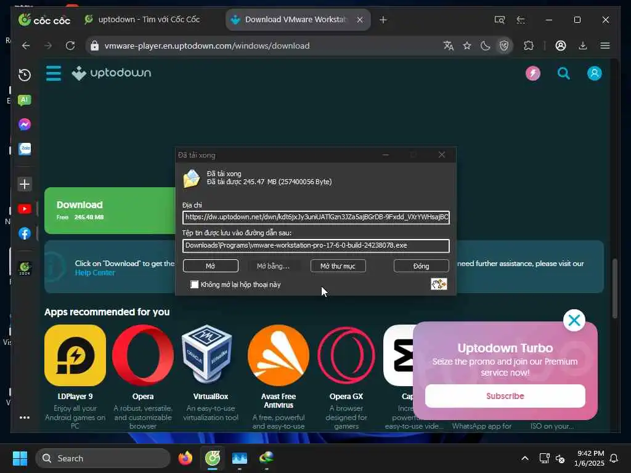Open the browser downloads icon
This screenshot has height=473, width=631.
[x=583, y=46]
